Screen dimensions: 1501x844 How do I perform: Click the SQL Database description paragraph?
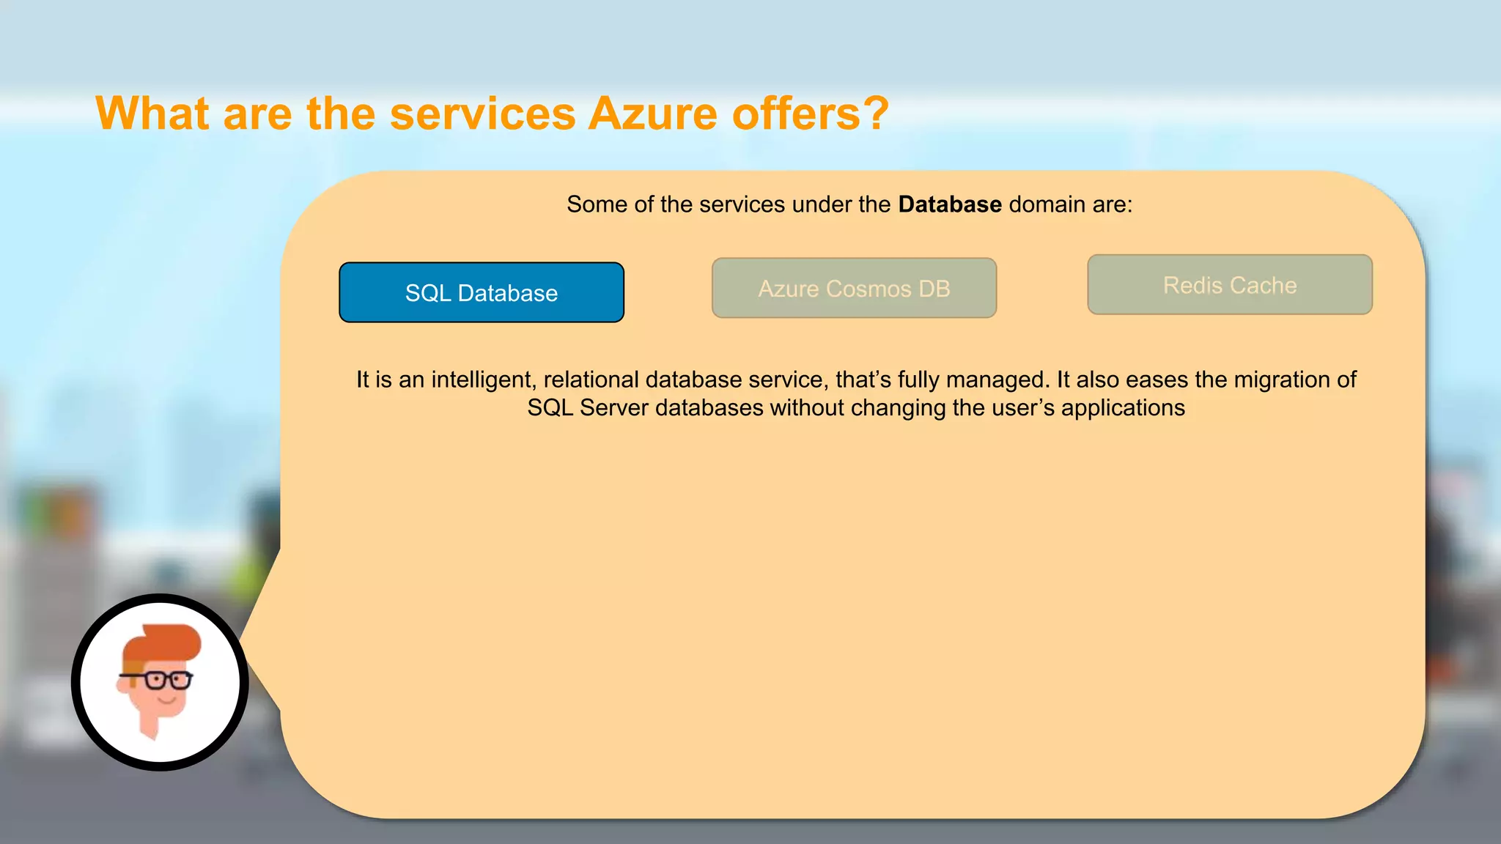click(856, 393)
